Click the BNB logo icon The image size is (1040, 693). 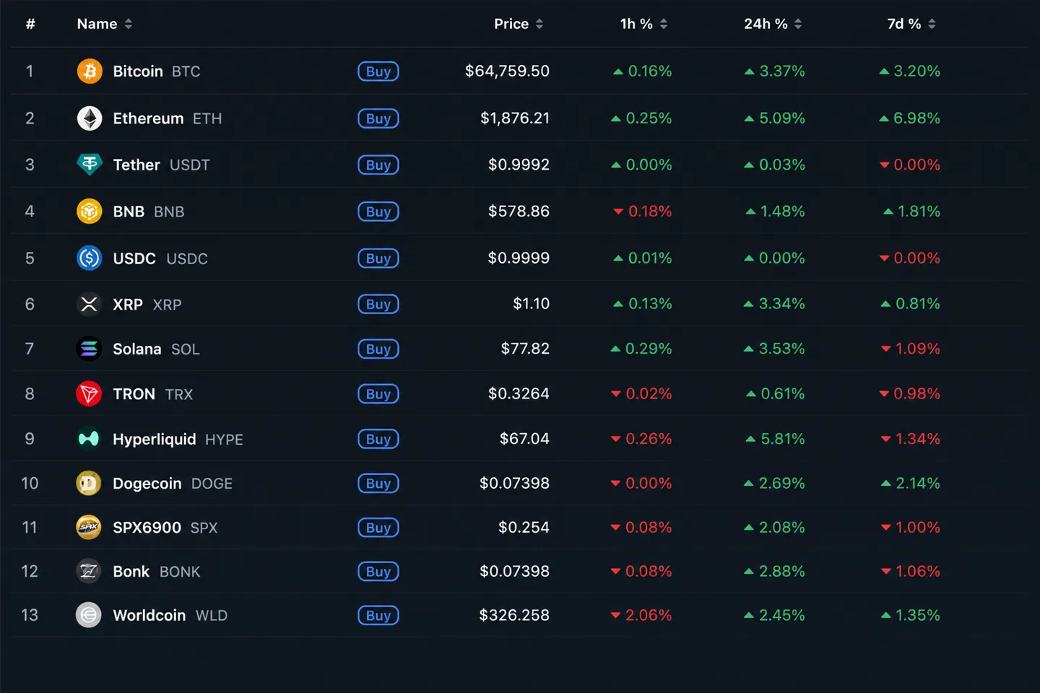(90, 212)
